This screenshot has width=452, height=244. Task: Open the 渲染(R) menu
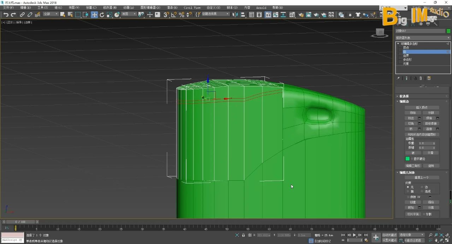[172, 7]
